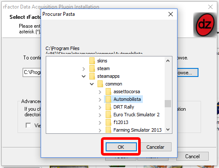Select the Automobilista folder

point(127,99)
